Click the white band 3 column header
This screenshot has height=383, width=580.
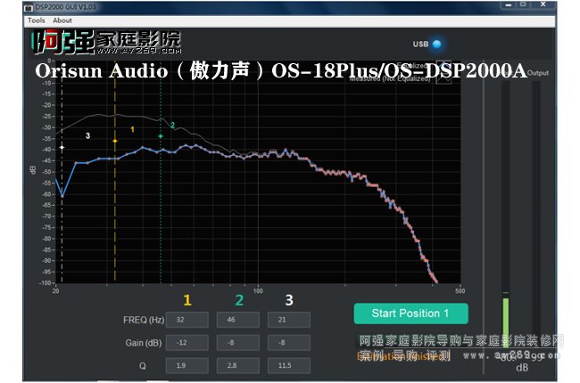tap(289, 301)
